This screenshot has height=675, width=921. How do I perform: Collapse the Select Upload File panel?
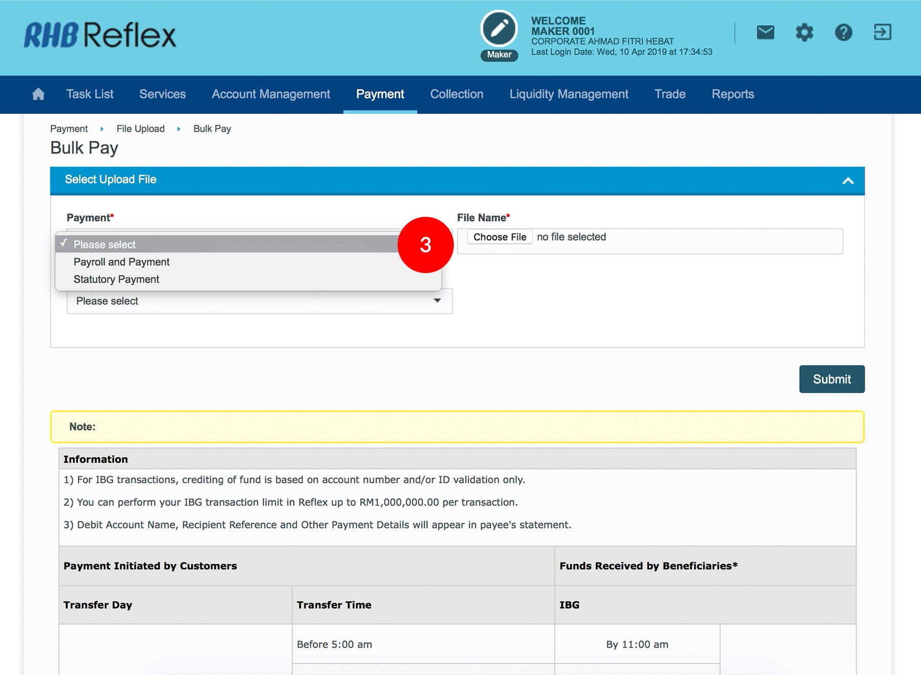click(848, 181)
